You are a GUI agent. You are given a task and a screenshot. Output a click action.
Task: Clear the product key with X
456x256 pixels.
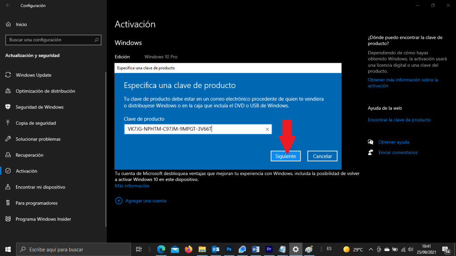[x=267, y=129]
